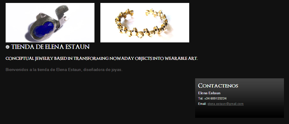Click the phone number +34 609133234

tap(215, 98)
